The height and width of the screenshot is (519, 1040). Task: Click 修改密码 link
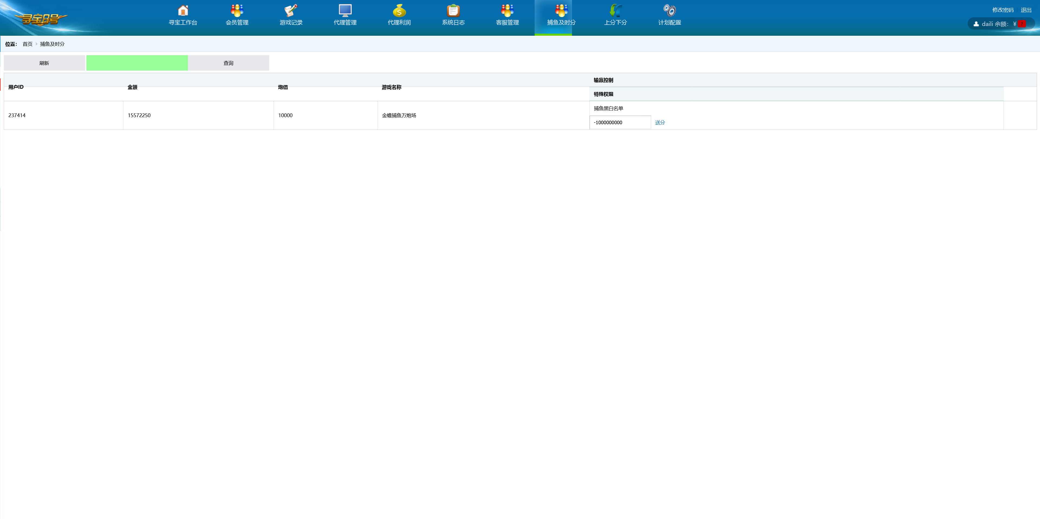1003,10
